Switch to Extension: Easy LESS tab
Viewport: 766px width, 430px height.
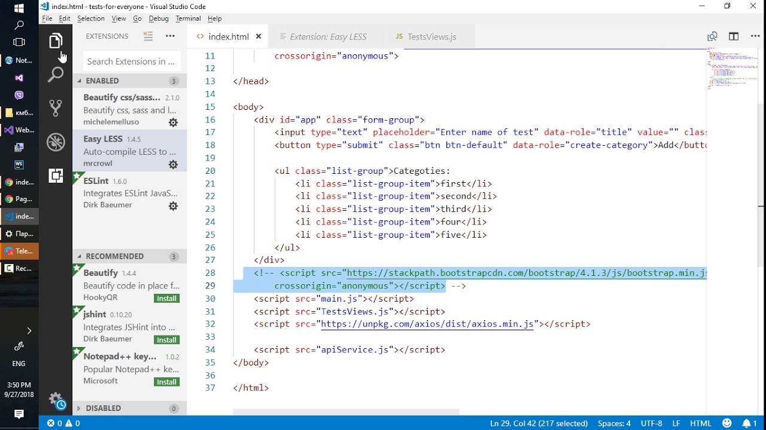coord(328,36)
